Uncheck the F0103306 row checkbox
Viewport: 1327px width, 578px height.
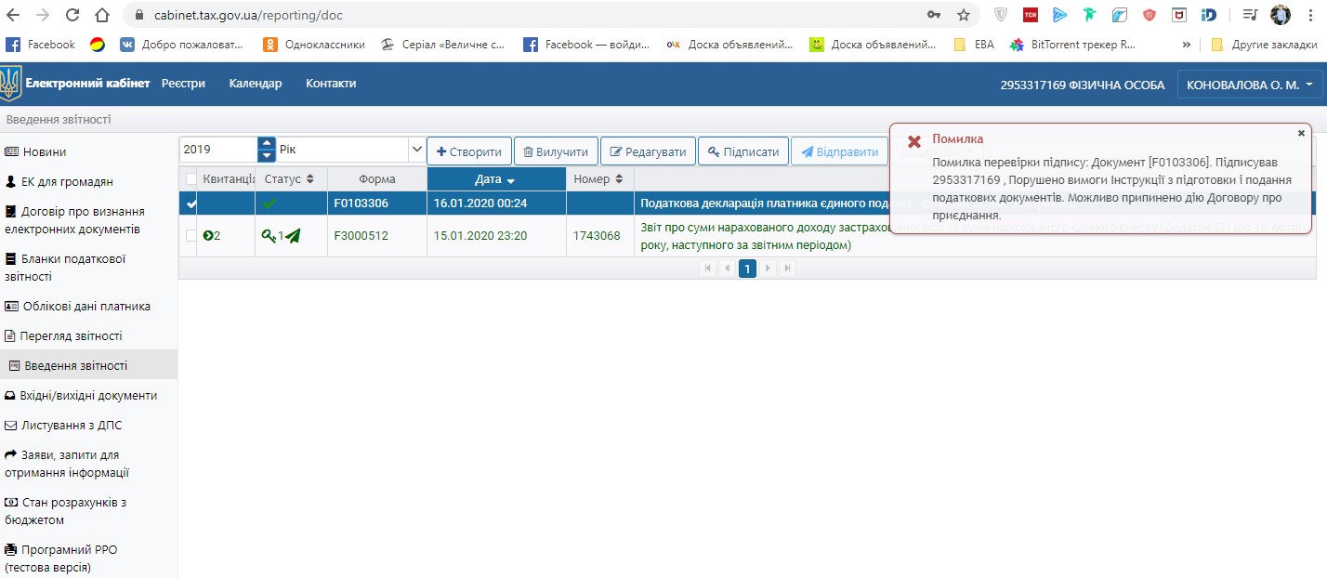(191, 204)
